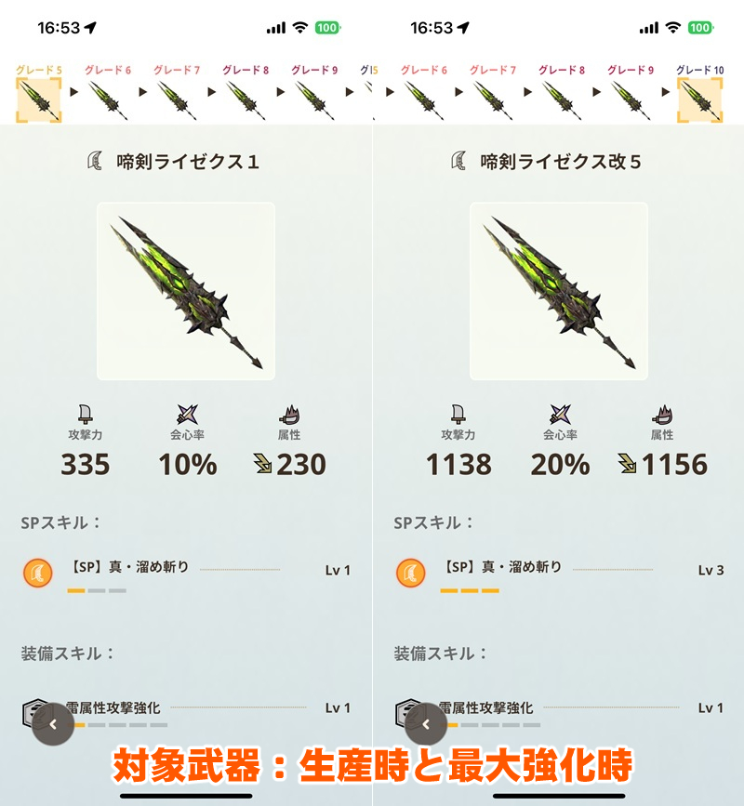
Task: Tap the affinity icon above 10%
Action: tap(187, 414)
